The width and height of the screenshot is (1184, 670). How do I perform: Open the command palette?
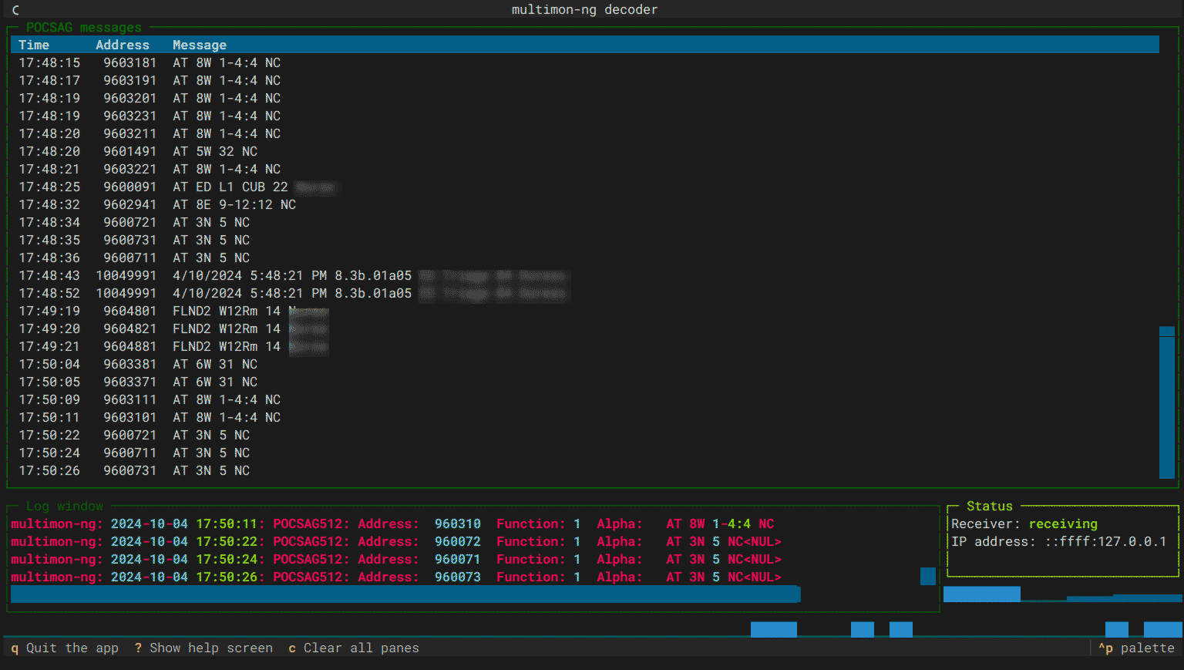point(1137,648)
